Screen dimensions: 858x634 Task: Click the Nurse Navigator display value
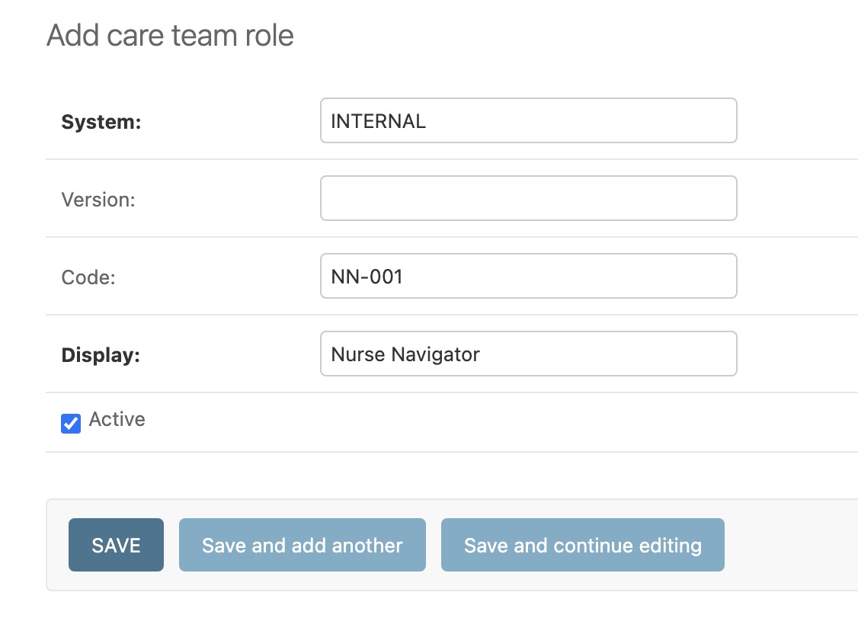pos(405,354)
